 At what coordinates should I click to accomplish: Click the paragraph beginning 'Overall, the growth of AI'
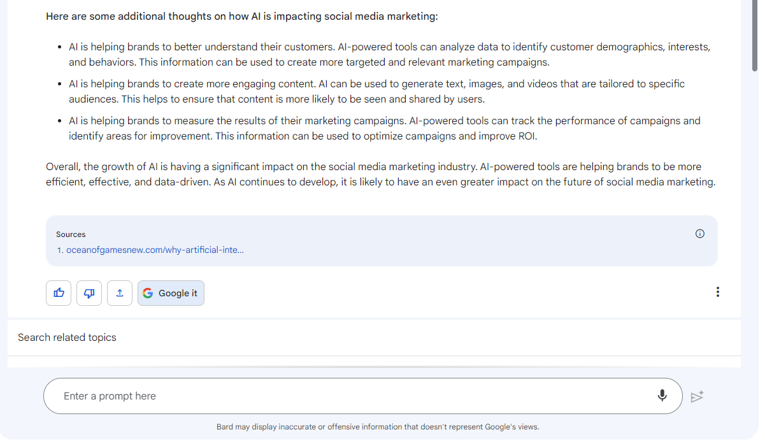[381, 175]
